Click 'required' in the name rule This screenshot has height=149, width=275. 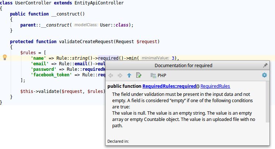pos(109,58)
